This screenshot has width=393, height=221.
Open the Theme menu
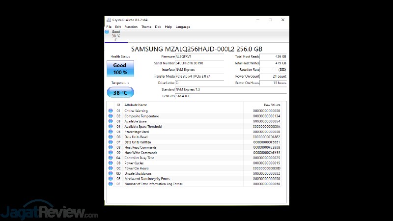(146, 27)
